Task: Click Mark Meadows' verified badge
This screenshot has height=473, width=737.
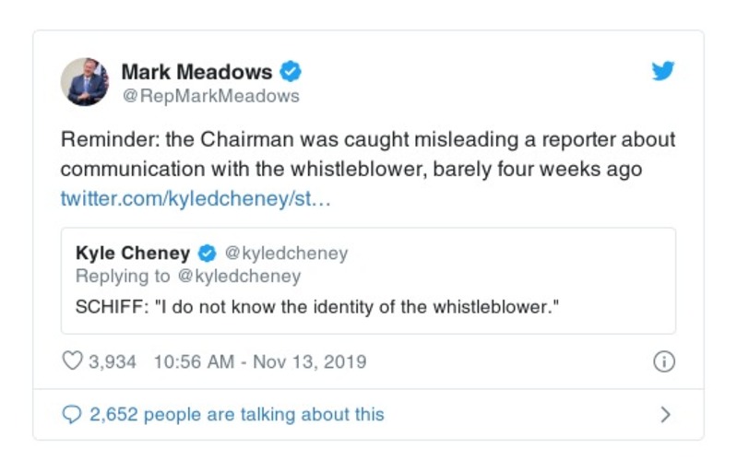Action: tap(291, 72)
